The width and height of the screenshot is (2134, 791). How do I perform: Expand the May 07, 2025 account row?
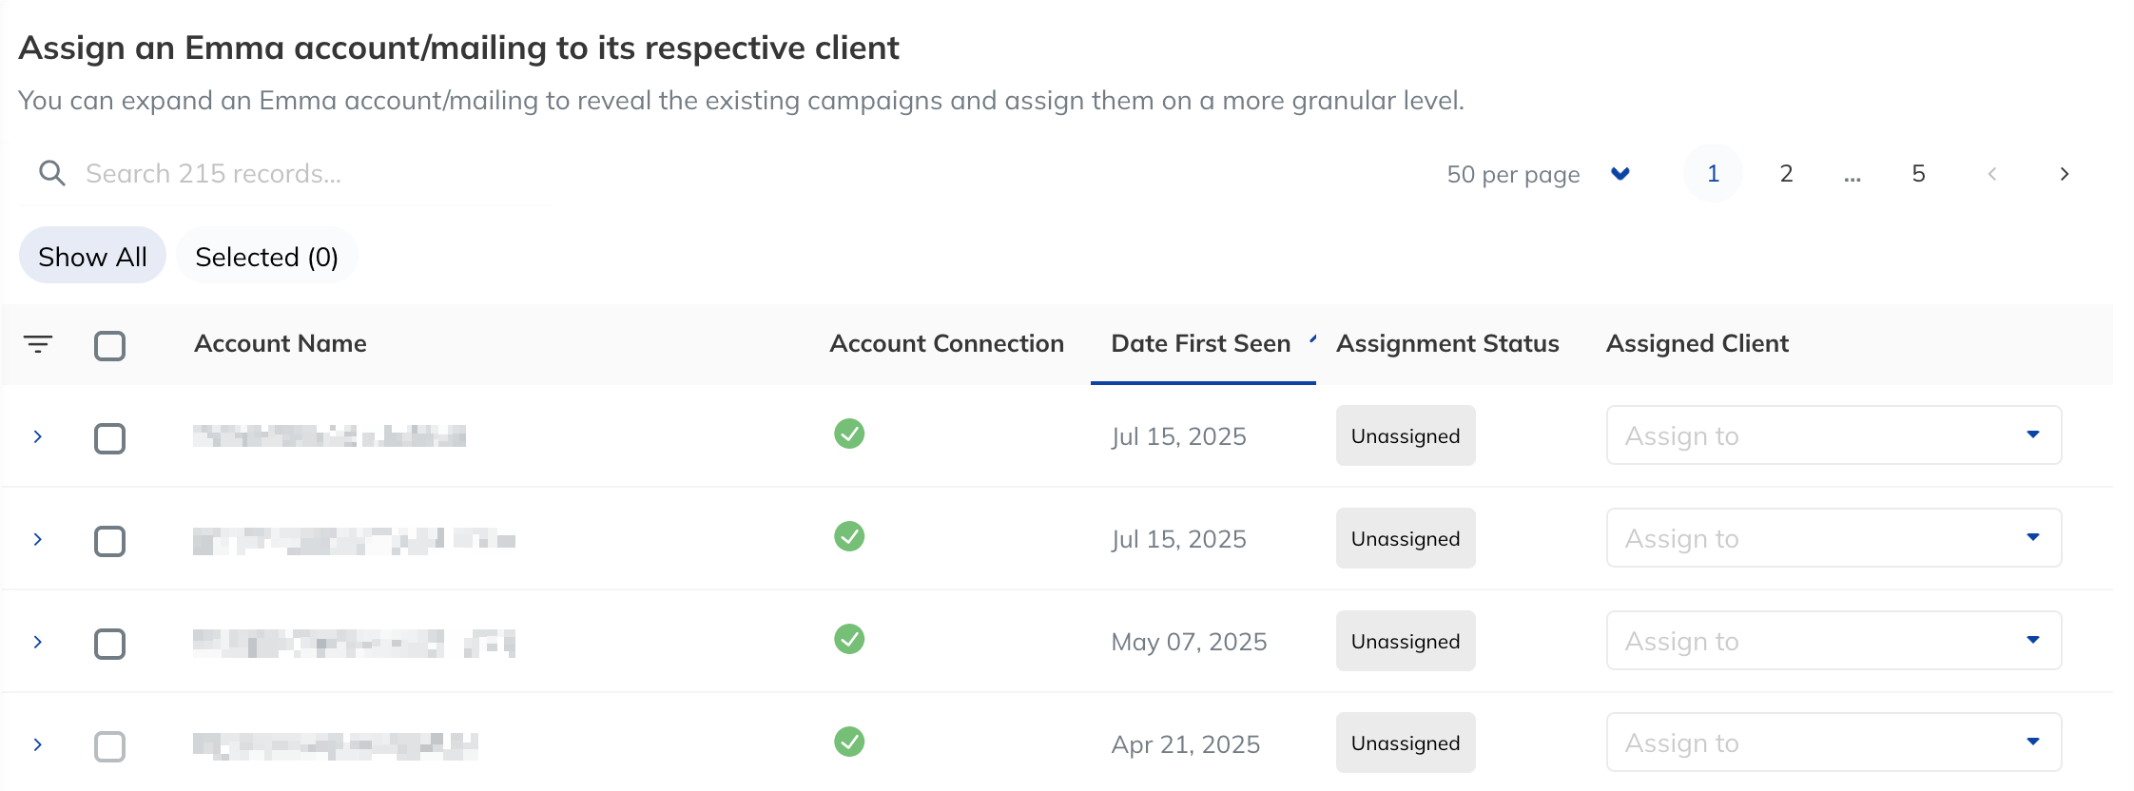pyautogui.click(x=38, y=642)
